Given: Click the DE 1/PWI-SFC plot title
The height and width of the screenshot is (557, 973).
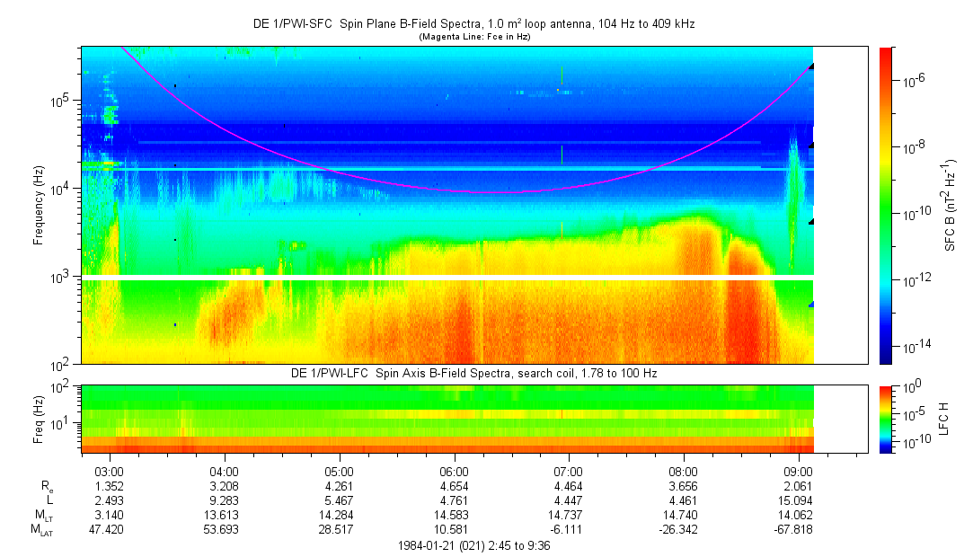Looking at the screenshot, I should point(473,24).
